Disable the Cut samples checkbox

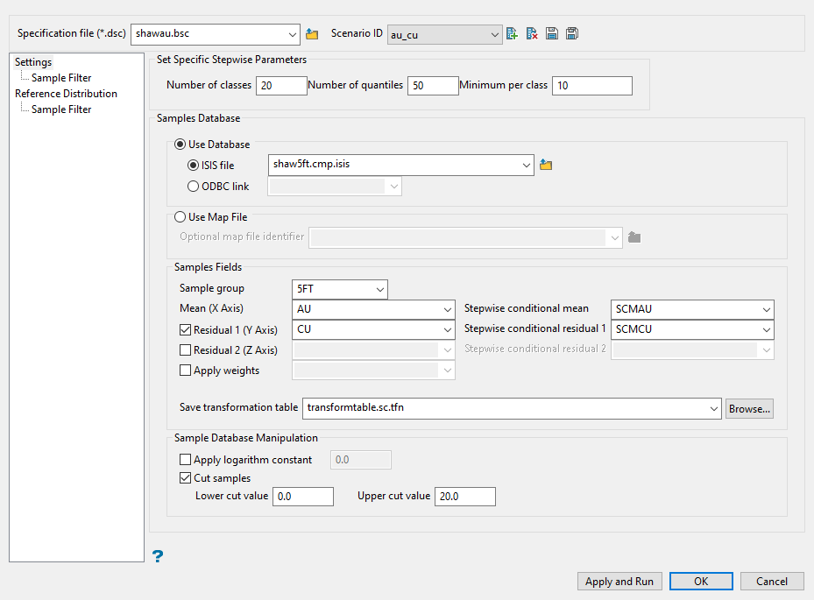coord(185,478)
